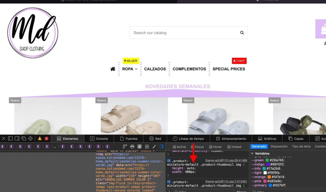Enable the Active pseudo-class checkbox
Viewport: 326px width, 192px height.
pos(174,147)
